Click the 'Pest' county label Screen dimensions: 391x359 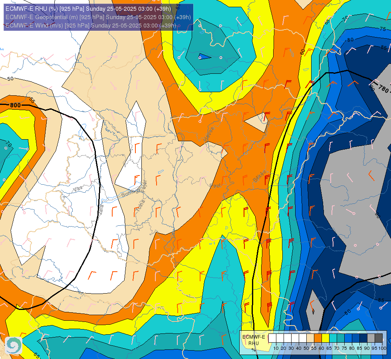coord(215,186)
